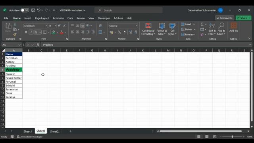Toggle Underline formatting
Screen dimensions: 254x143
point(36,32)
